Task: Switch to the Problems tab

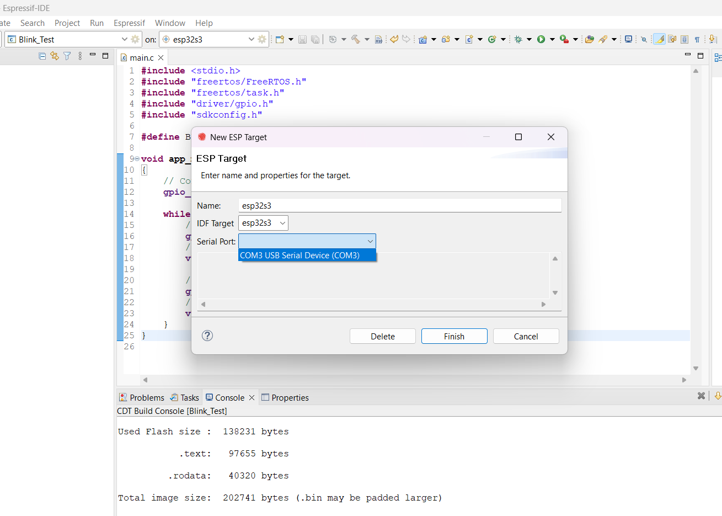Action: (x=142, y=397)
